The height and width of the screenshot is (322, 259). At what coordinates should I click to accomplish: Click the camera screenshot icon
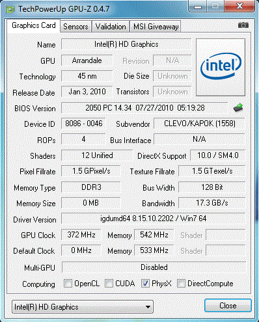click(x=243, y=25)
